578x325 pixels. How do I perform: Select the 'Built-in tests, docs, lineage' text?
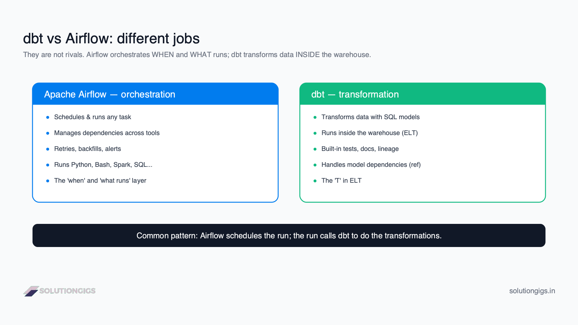(x=360, y=149)
